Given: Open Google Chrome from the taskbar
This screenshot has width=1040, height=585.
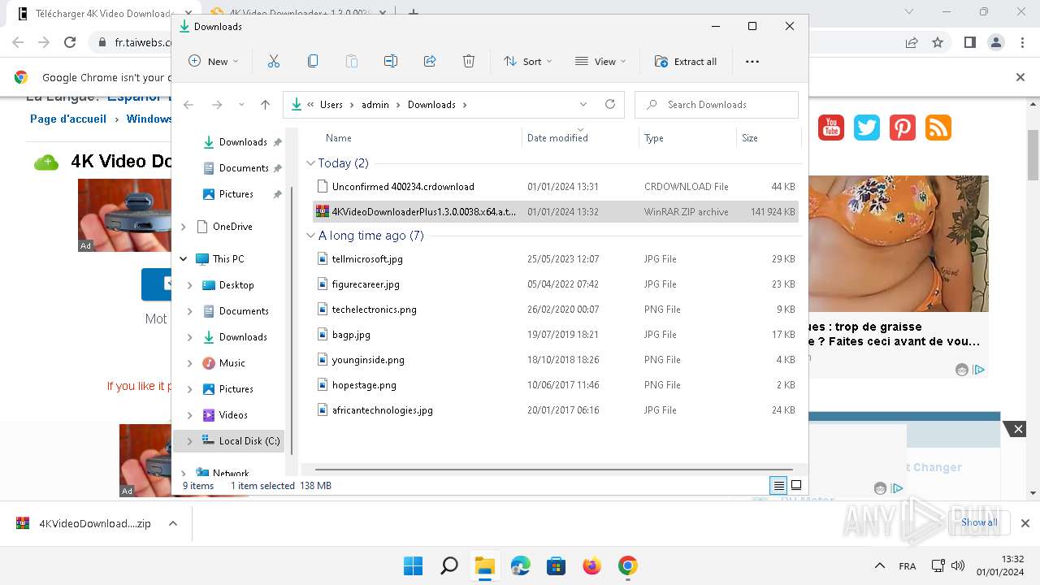Looking at the screenshot, I should (x=628, y=565).
